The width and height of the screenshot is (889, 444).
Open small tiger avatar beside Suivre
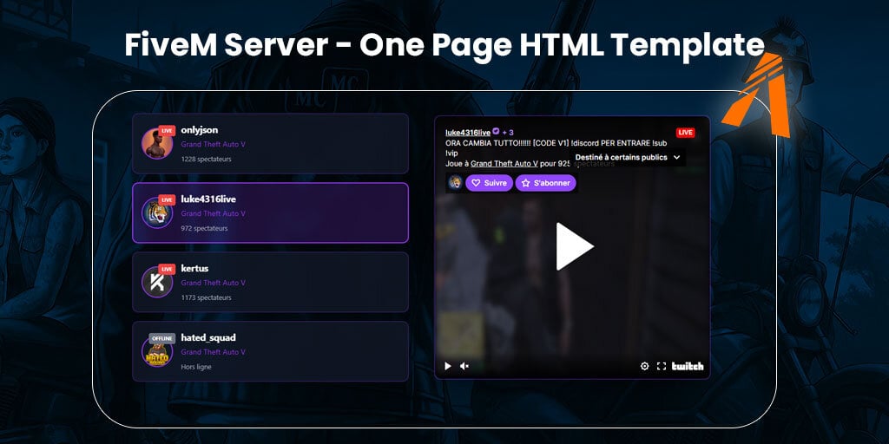point(455,182)
